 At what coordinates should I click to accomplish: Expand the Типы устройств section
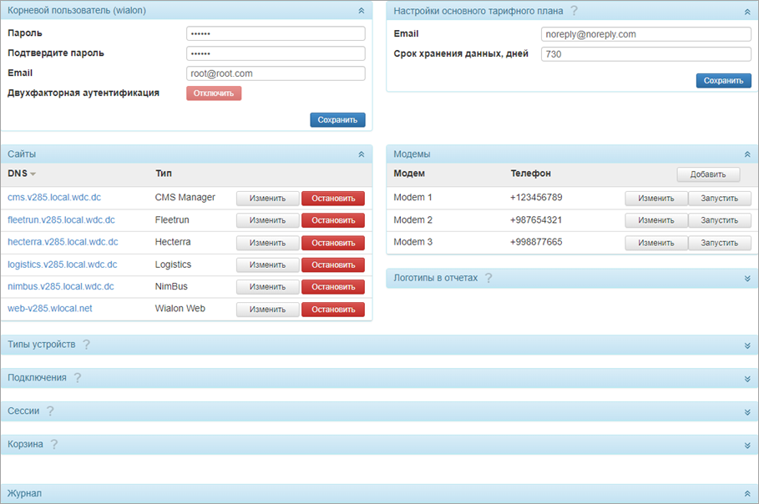(747, 345)
